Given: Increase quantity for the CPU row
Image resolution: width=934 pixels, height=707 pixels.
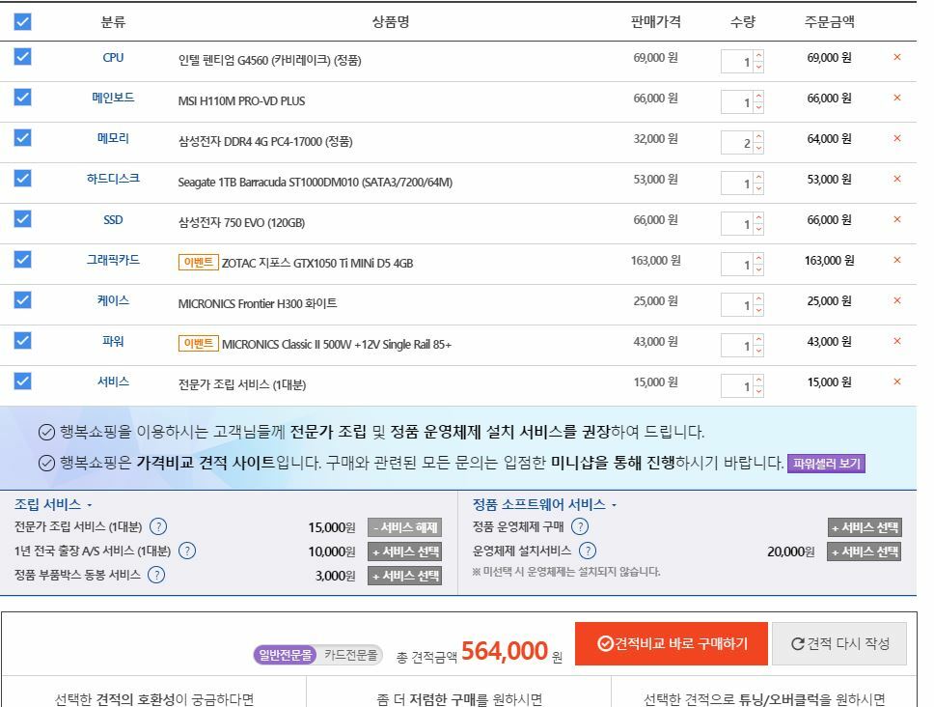Looking at the screenshot, I should 758,56.
